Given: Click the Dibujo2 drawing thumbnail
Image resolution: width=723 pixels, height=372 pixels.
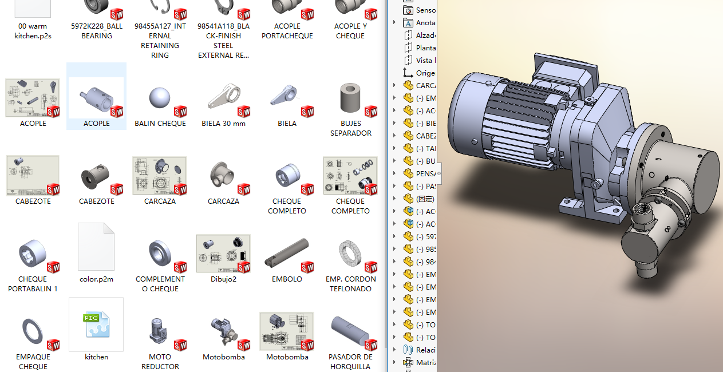Looking at the screenshot, I should (x=223, y=254).
